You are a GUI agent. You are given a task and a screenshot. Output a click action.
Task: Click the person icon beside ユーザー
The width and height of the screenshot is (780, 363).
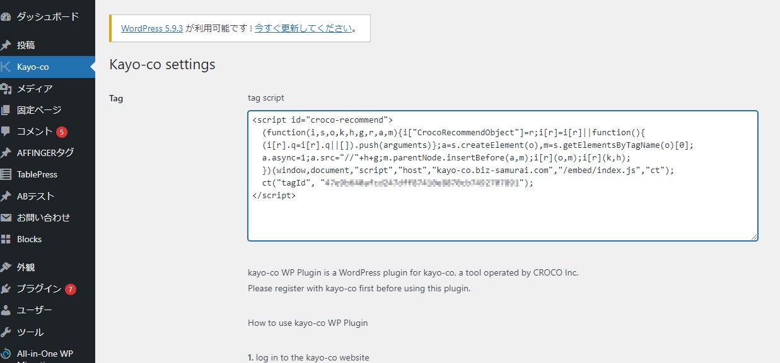click(5, 310)
